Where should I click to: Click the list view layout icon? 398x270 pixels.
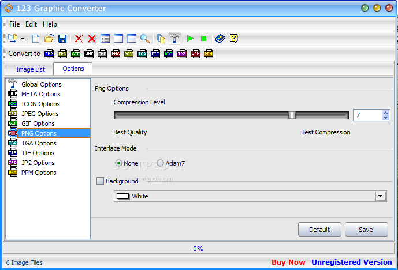point(105,39)
